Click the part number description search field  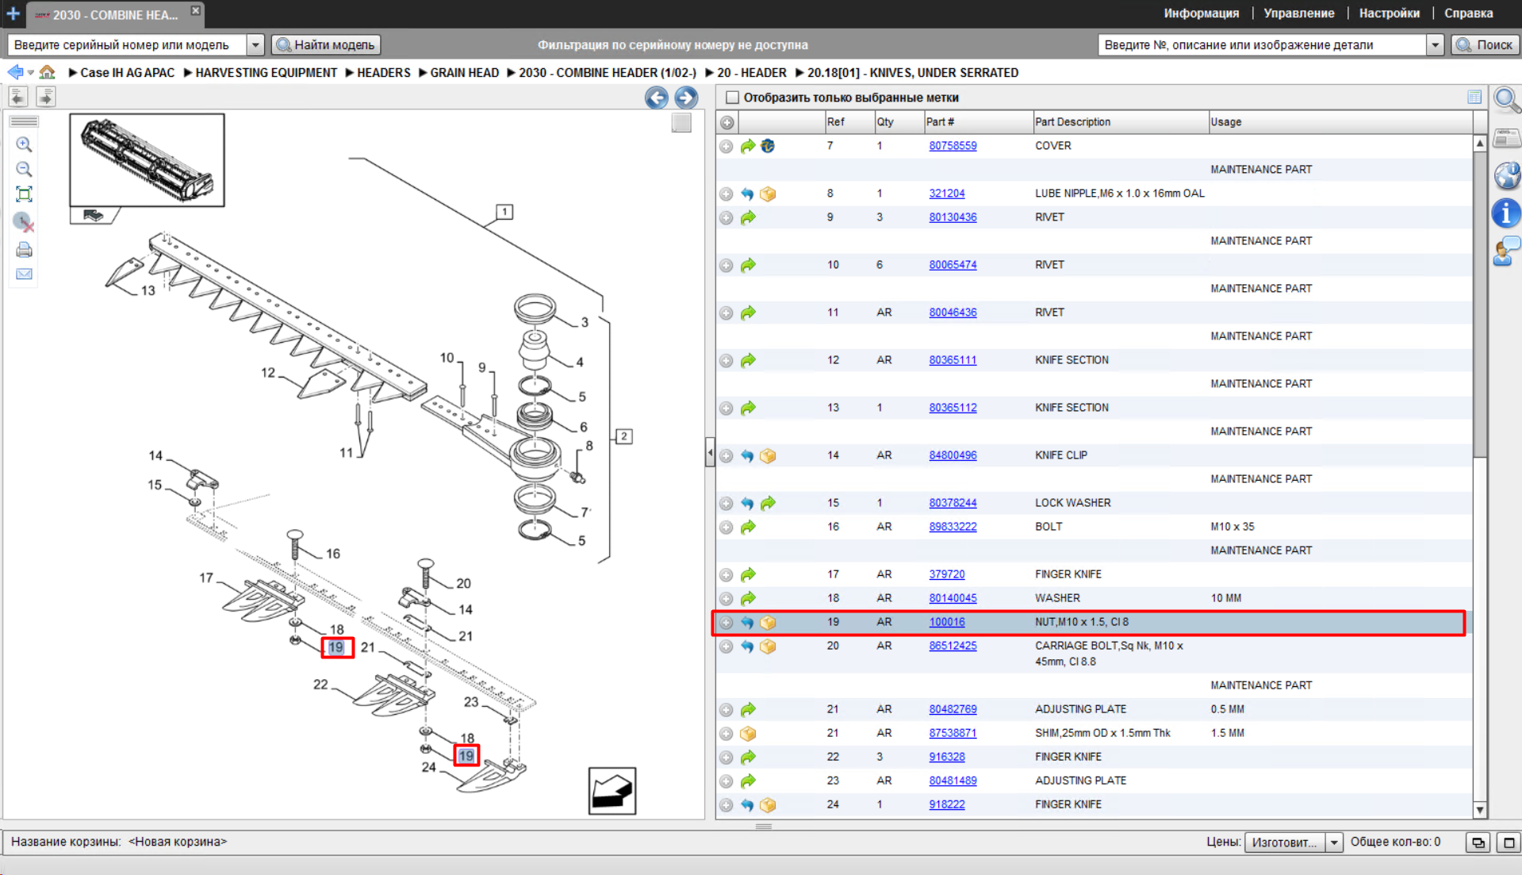(1262, 45)
